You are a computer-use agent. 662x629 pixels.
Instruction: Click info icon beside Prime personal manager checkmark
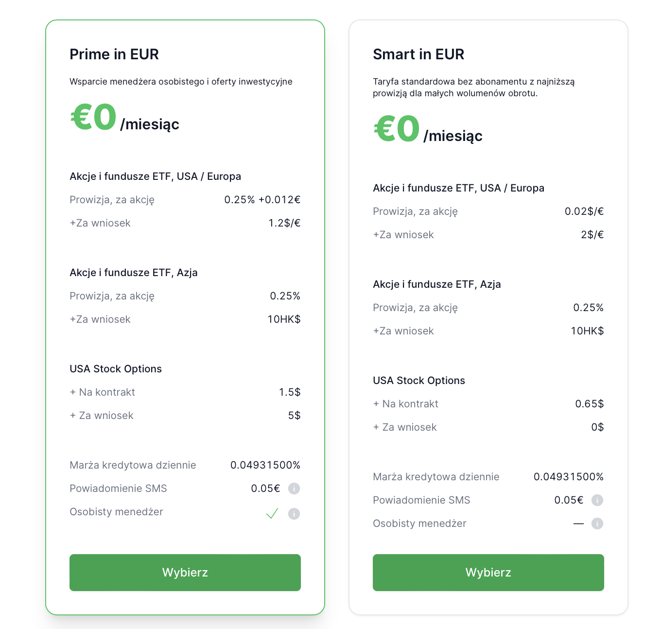point(294,514)
